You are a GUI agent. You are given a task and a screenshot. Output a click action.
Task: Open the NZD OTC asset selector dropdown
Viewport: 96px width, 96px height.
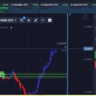(9, 20)
